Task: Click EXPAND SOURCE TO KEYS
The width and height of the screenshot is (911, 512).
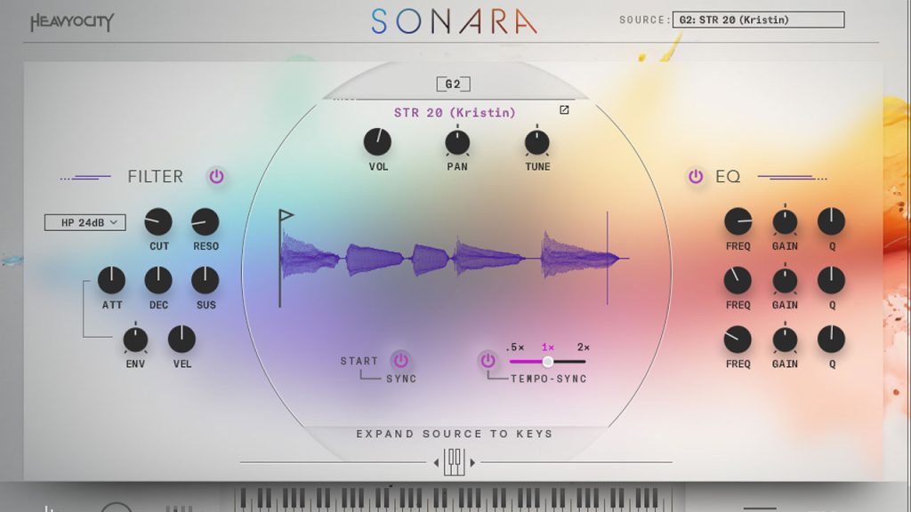Action: tap(455, 434)
